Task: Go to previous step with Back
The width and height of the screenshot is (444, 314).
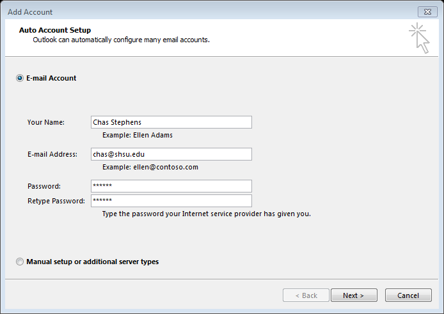Action: click(306, 295)
